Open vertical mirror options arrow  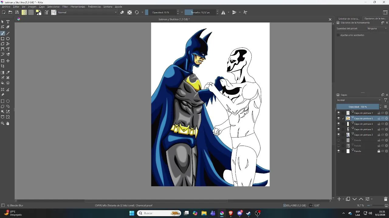(x=240, y=12)
